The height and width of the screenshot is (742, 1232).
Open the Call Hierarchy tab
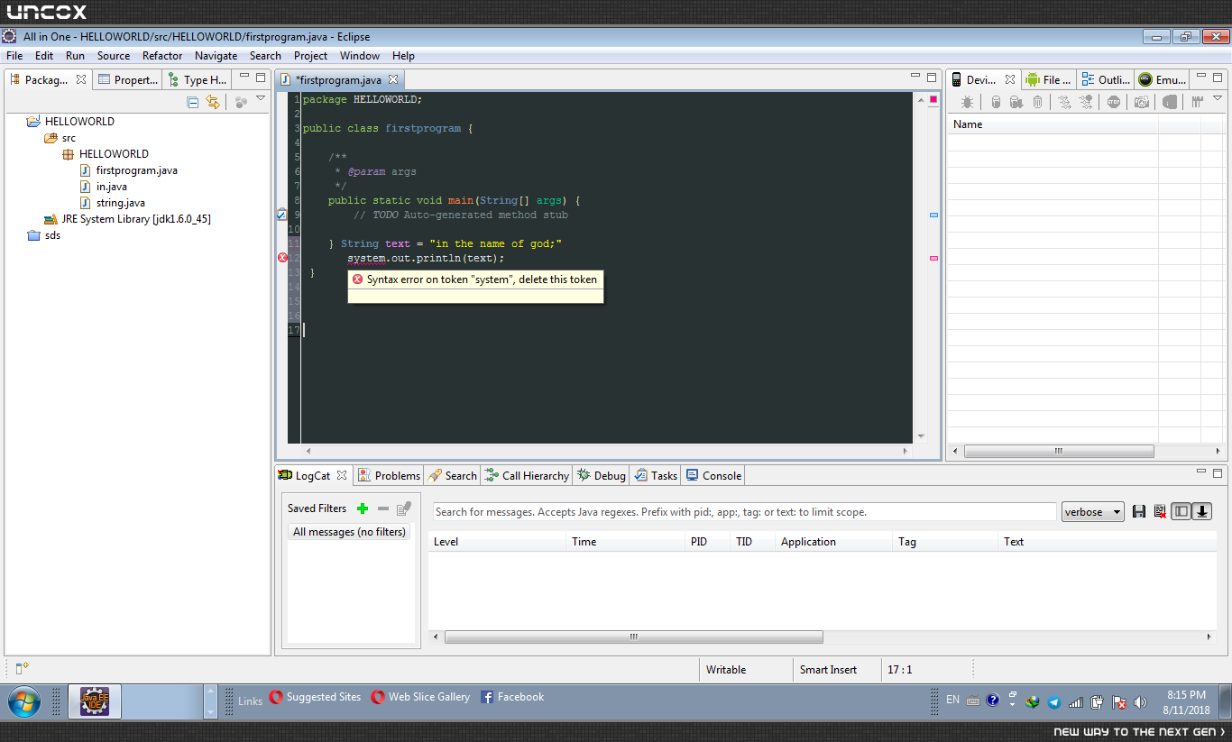[527, 475]
